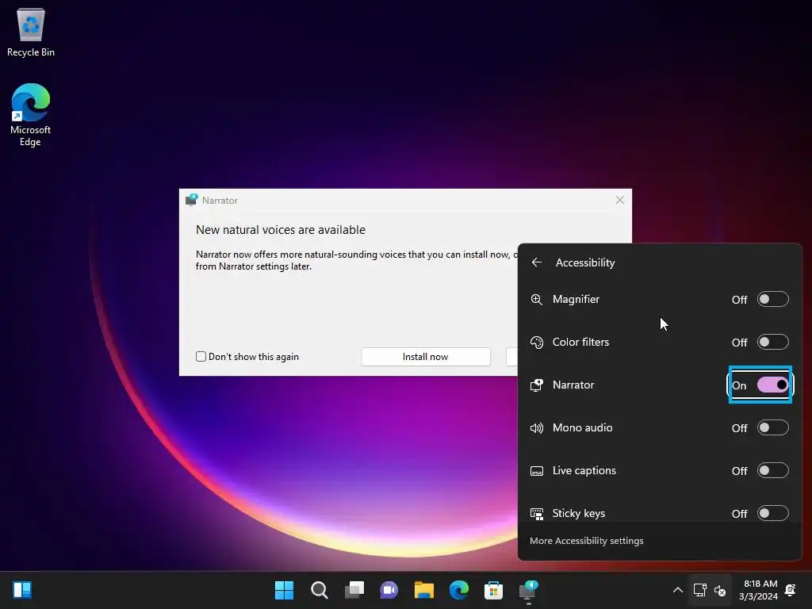Enable the Mono audio switch

tap(772, 427)
